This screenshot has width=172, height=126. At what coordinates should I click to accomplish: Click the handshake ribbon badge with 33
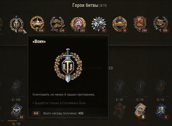tap(17, 111)
